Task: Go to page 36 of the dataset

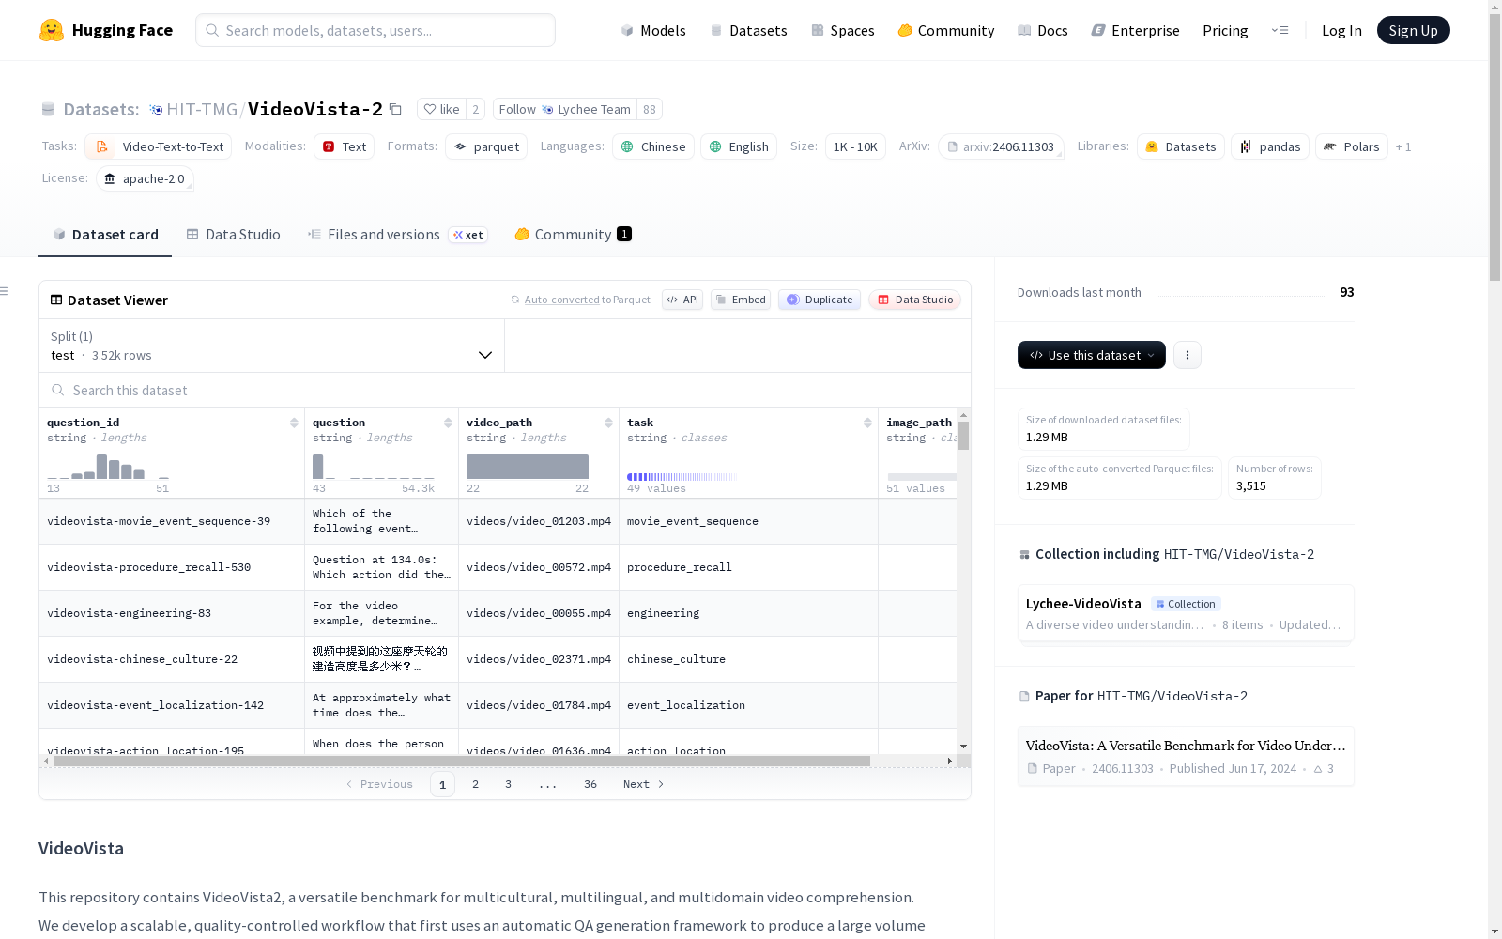Action: (x=590, y=784)
